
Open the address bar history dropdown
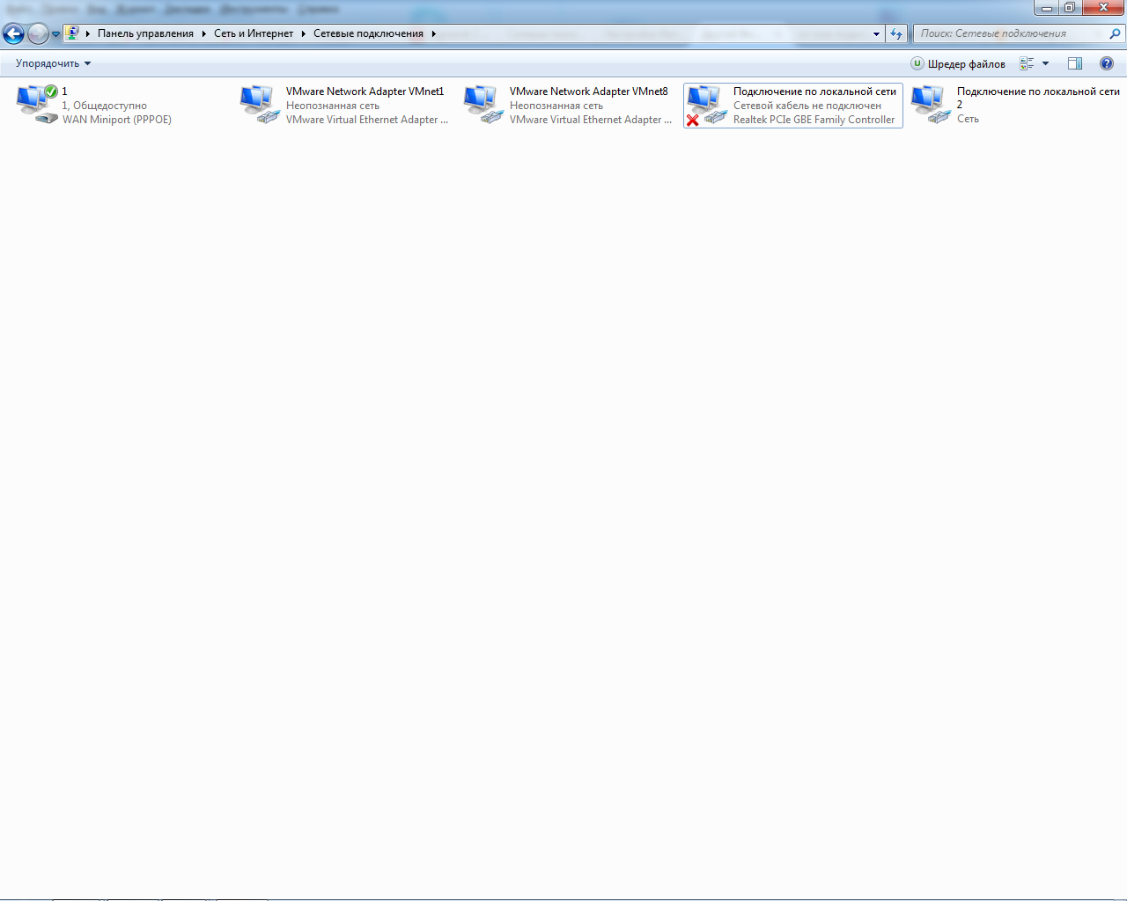[x=876, y=33]
